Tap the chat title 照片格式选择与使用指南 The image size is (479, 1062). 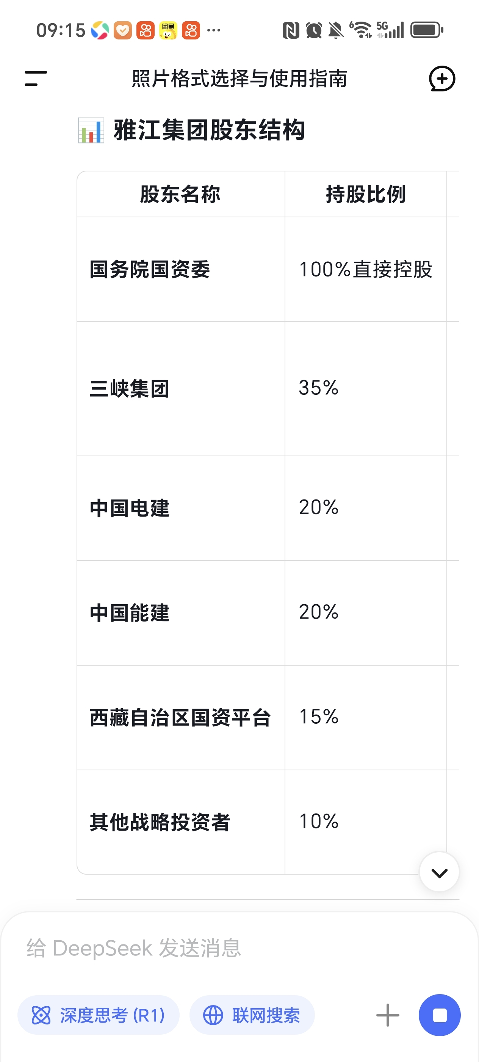239,79
